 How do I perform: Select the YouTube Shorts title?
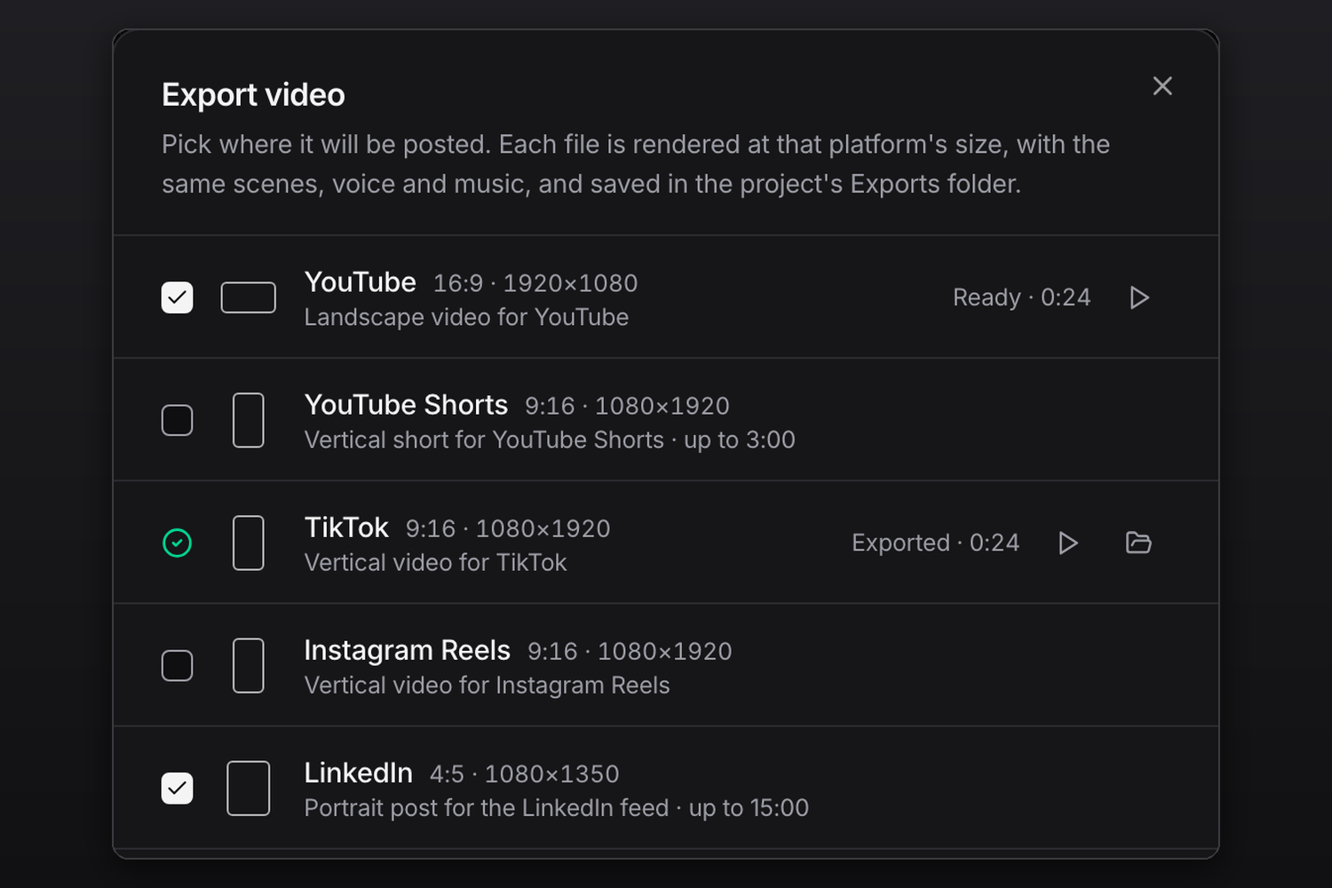click(406, 404)
